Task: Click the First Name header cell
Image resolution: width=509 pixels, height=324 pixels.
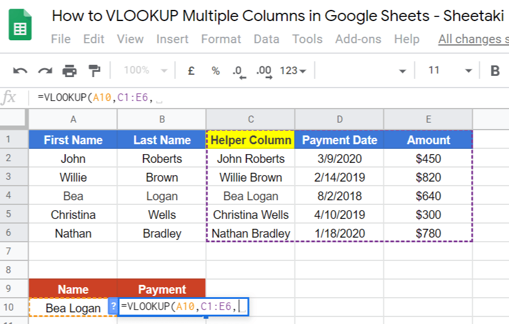Action: 73,140
